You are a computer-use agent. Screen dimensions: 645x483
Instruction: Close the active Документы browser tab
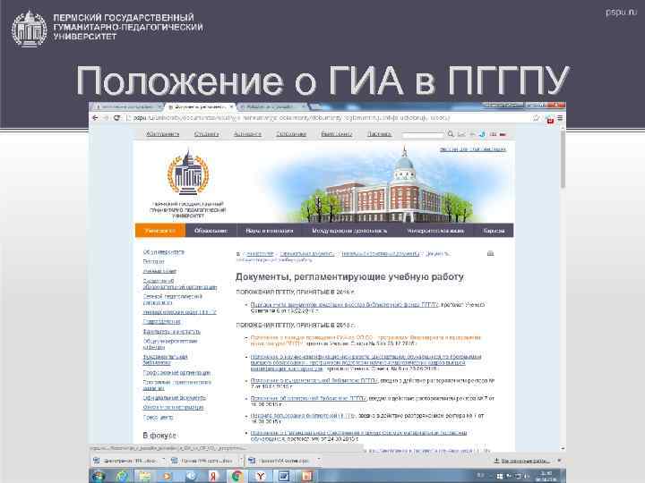[232, 106]
